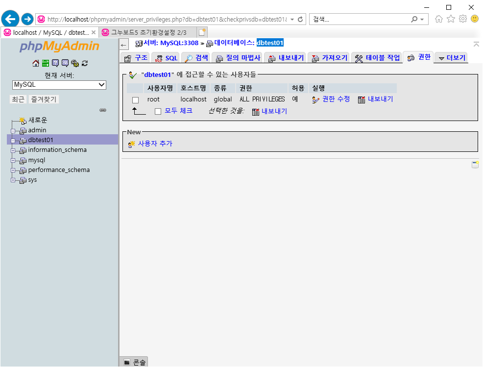Open the favorites star icon
This screenshot has width=483, height=367.
point(451,19)
